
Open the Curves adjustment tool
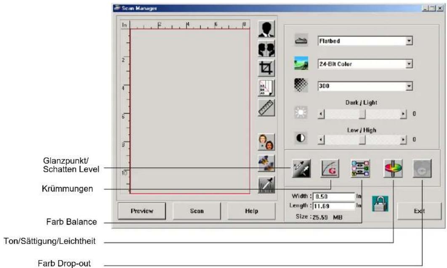point(330,168)
